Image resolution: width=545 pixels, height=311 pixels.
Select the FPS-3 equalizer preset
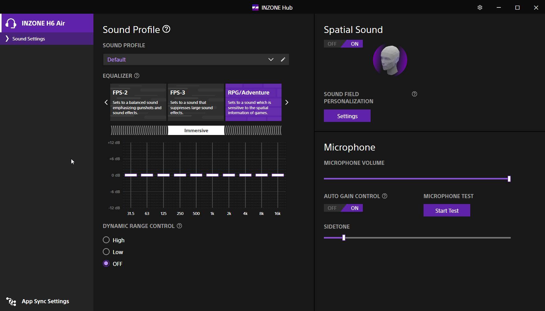196,102
